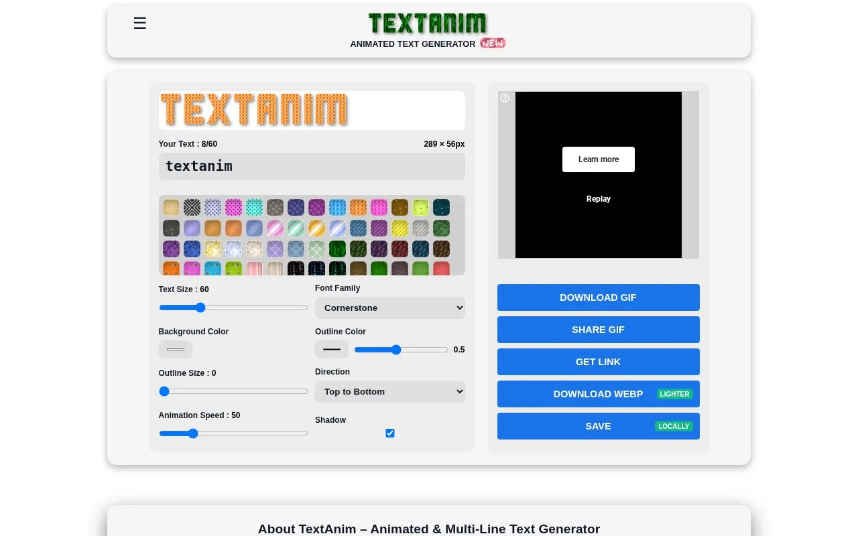This screenshot has width=858, height=536.
Task: Pick the bright yellow patterned texture
Action: (400, 228)
